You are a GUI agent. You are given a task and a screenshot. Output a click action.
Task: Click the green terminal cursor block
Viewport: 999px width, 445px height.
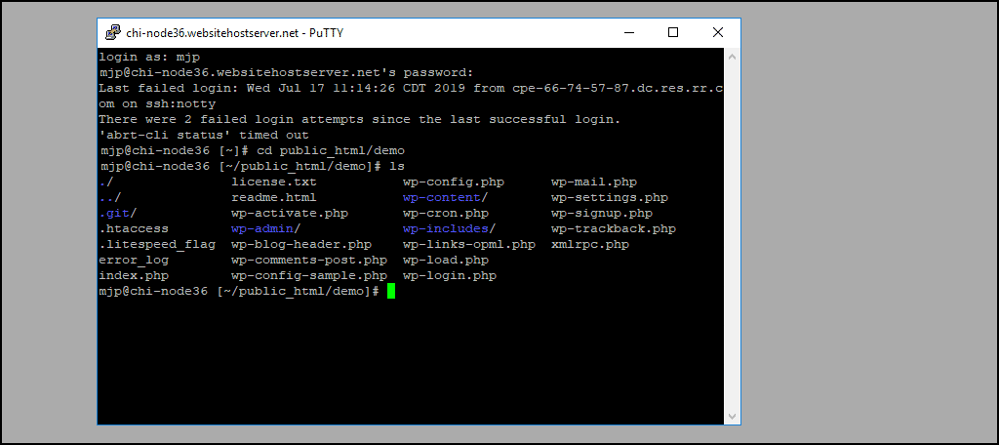pyautogui.click(x=391, y=292)
